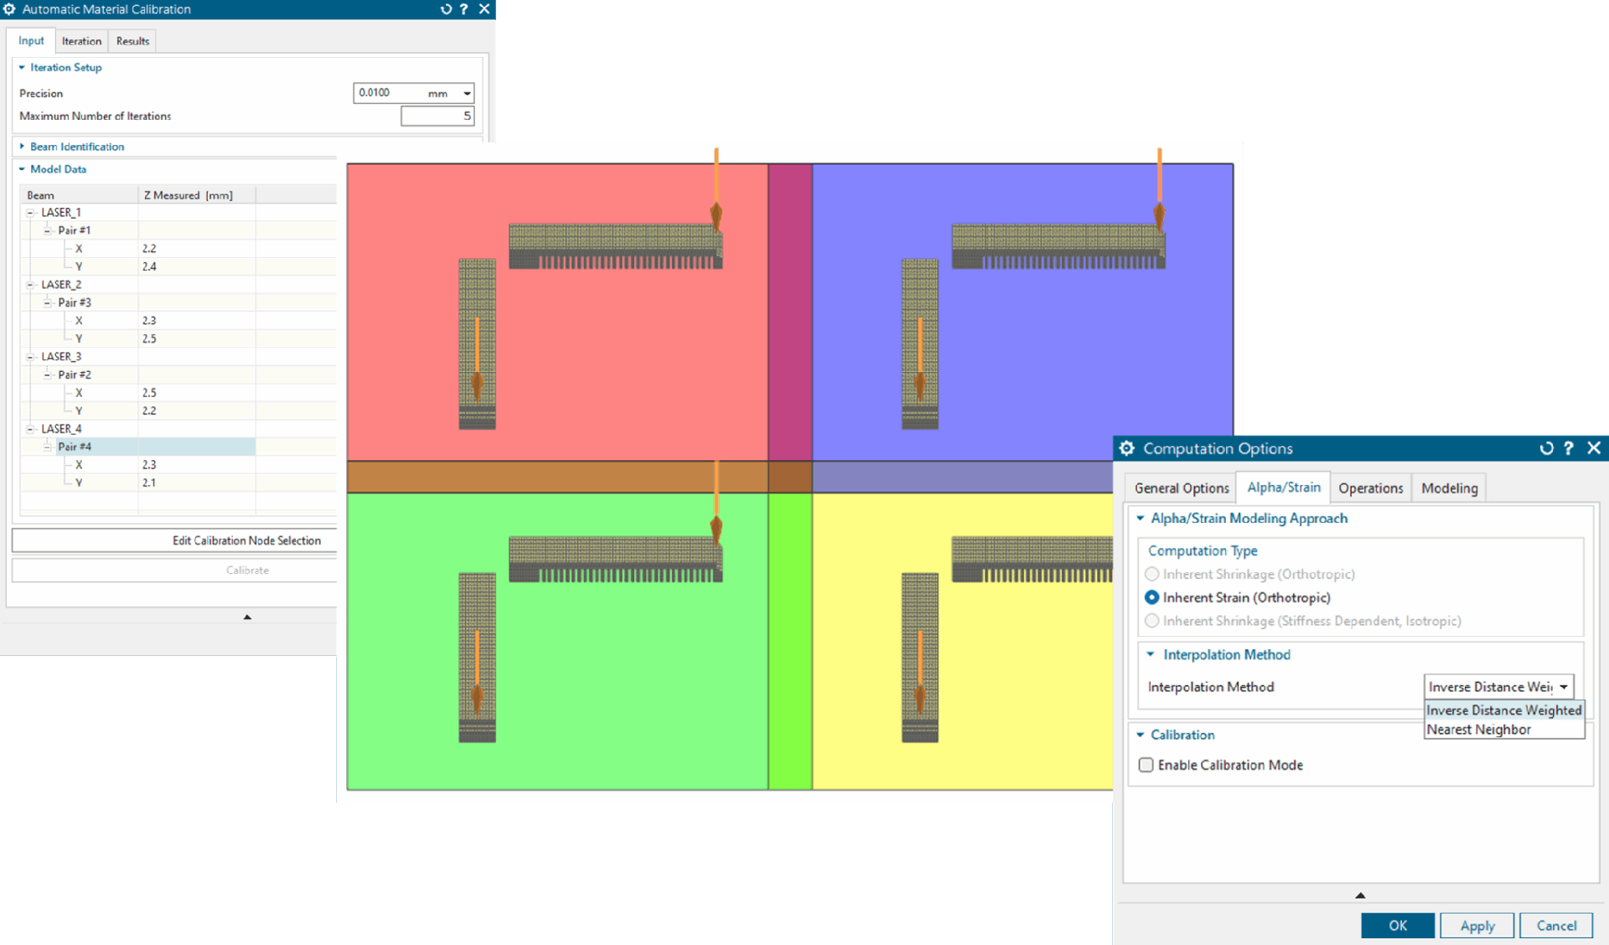Click Edit Calibration Node Selection button
Image resolution: width=1609 pixels, height=945 pixels.
(246, 540)
